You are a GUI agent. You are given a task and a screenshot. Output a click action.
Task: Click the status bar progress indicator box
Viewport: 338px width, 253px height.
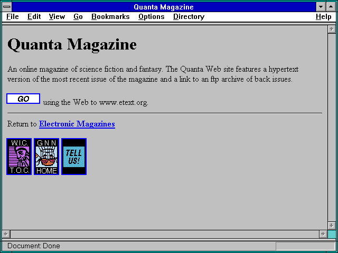pos(305,246)
